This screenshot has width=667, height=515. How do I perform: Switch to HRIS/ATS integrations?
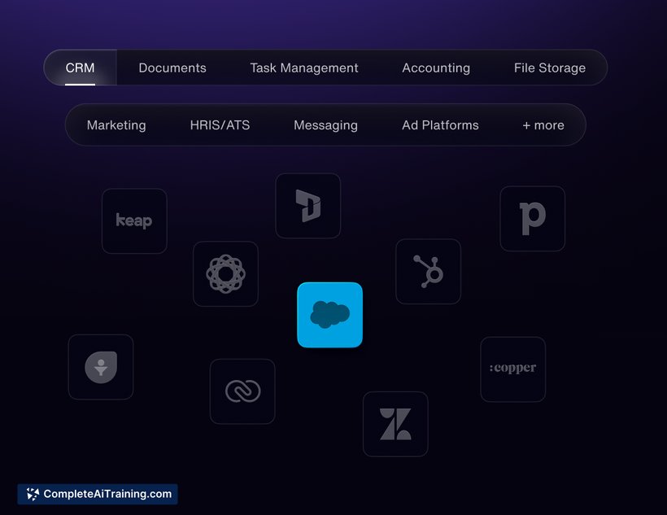[x=220, y=125]
